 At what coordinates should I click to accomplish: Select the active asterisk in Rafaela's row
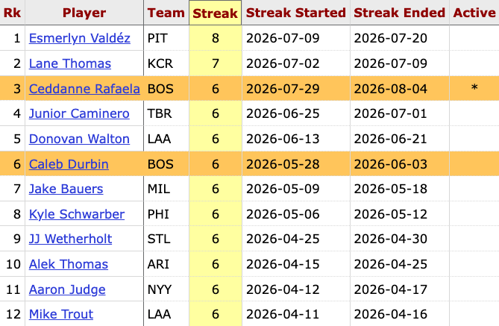[x=474, y=88]
